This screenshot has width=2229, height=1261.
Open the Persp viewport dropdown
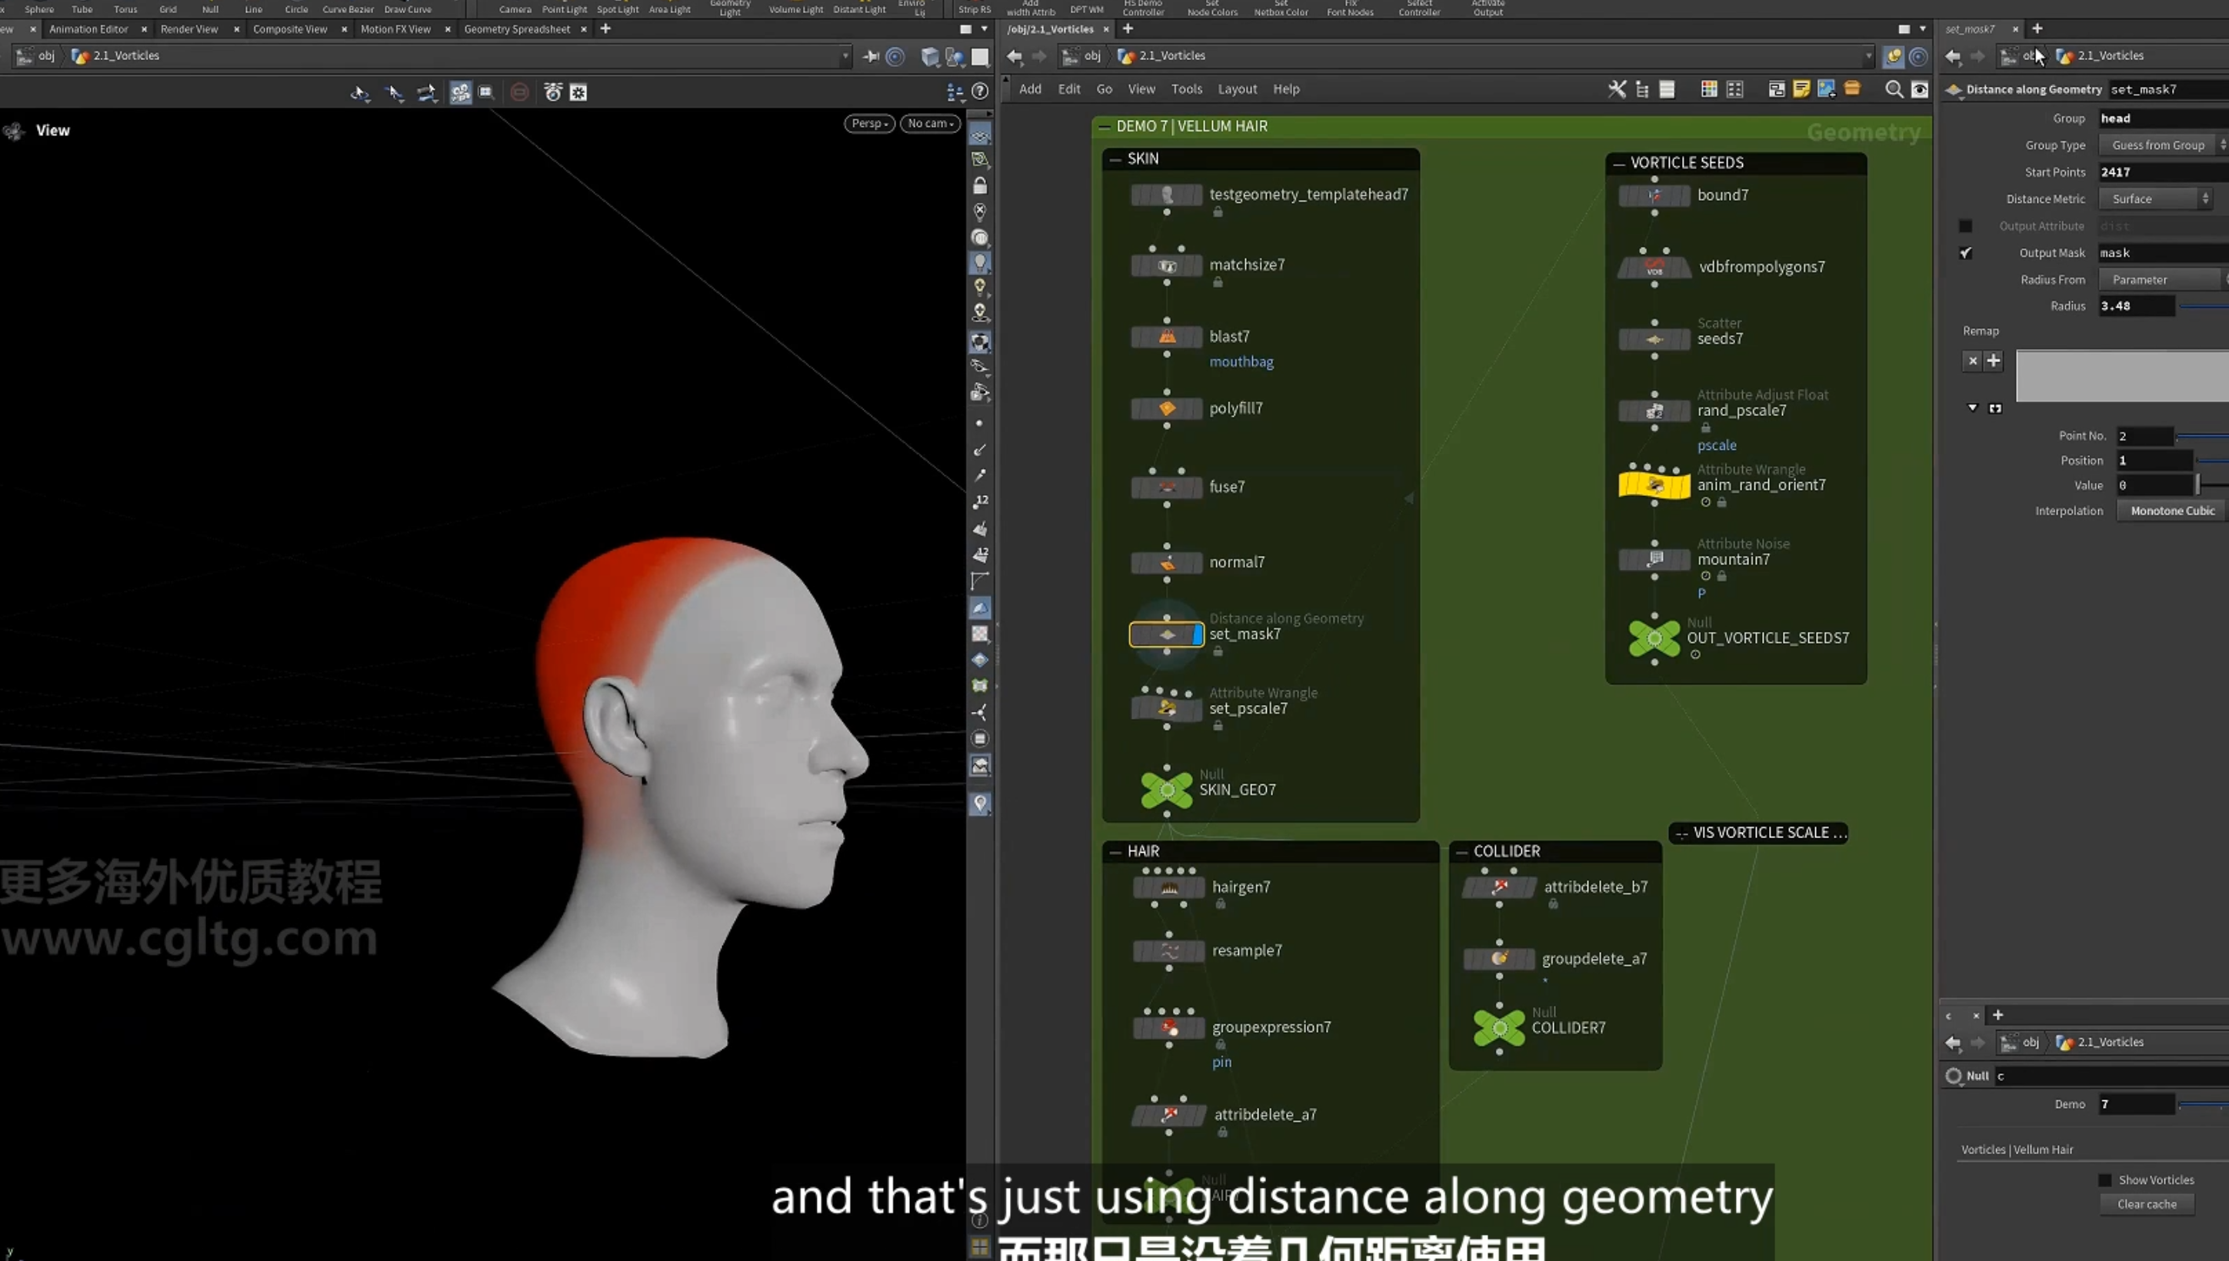point(869,124)
